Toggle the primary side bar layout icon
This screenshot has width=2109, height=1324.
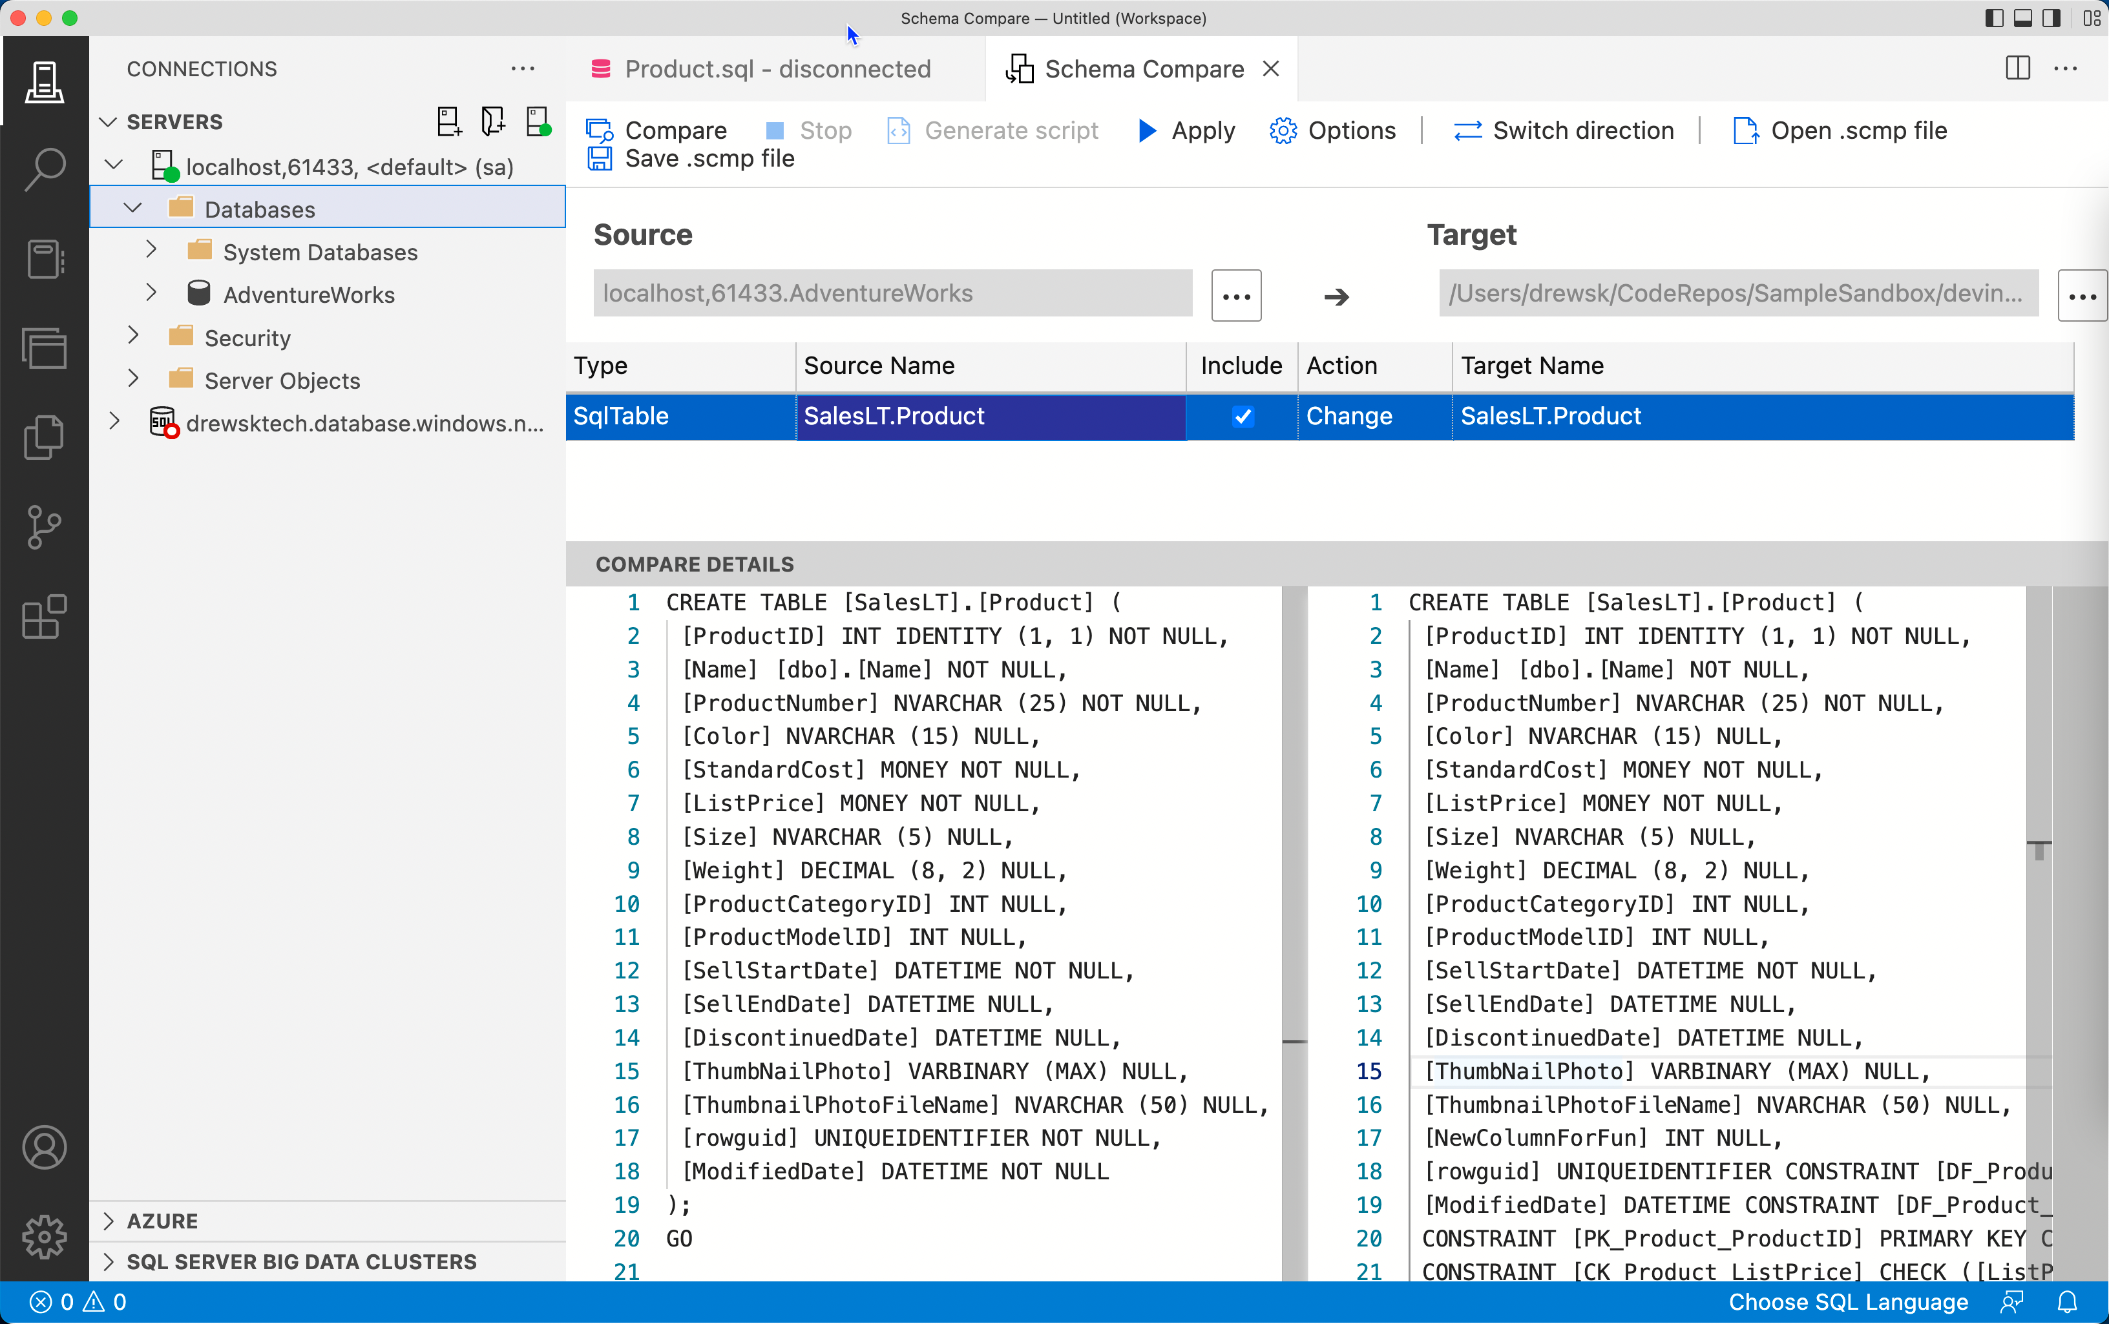coord(1994,18)
